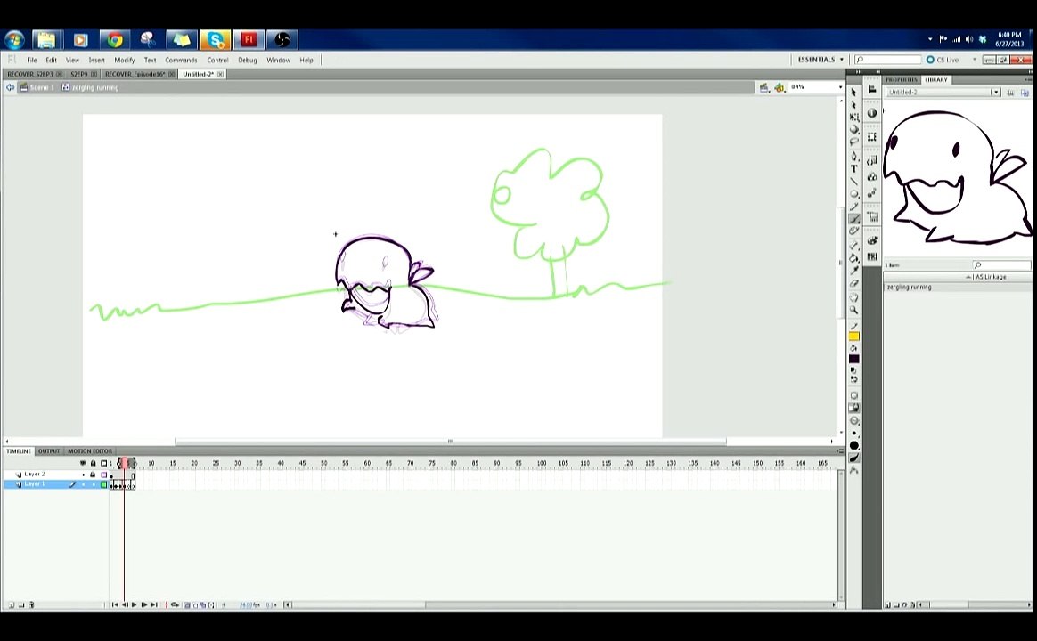The width and height of the screenshot is (1037, 641).
Task: Open the ESSENTIALS workspace dropdown
Action: 821,60
